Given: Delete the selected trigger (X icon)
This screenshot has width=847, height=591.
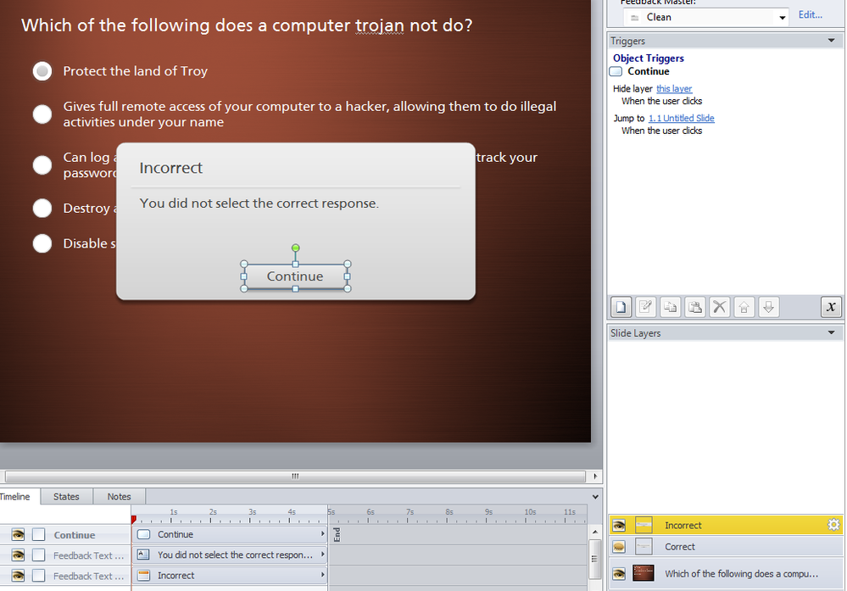Looking at the screenshot, I should pyautogui.click(x=720, y=307).
